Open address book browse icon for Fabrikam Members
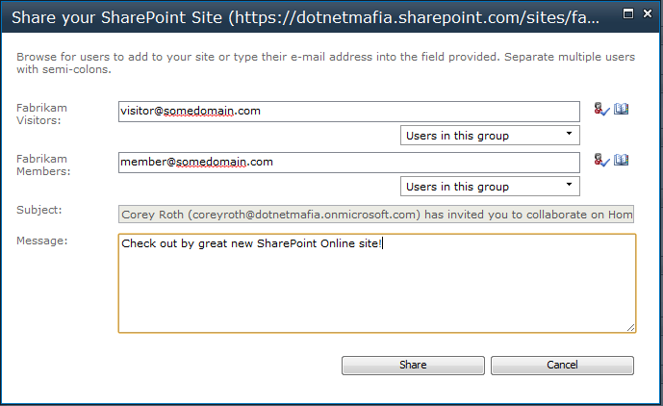The width and height of the screenshot is (663, 406). point(621,160)
